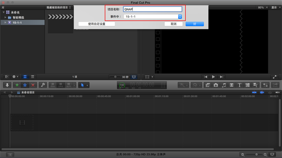Click 00:01:00:00 mark on timeline ruler
The height and width of the screenshot is (158, 282).
(133, 96)
